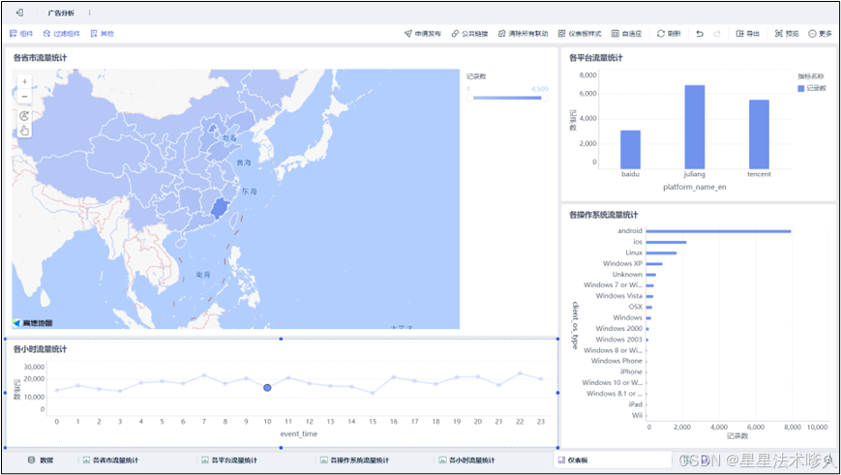This screenshot has height=475, width=841.
Task: Click the 预览 preview button
Action: tap(787, 34)
